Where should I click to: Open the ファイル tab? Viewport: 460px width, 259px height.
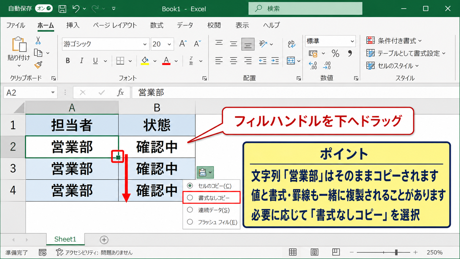click(16, 25)
